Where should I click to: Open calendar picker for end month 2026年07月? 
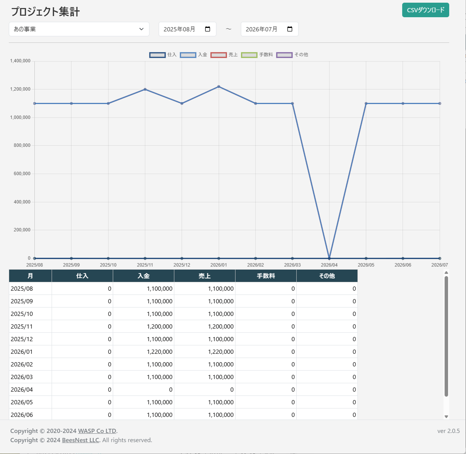pos(290,29)
